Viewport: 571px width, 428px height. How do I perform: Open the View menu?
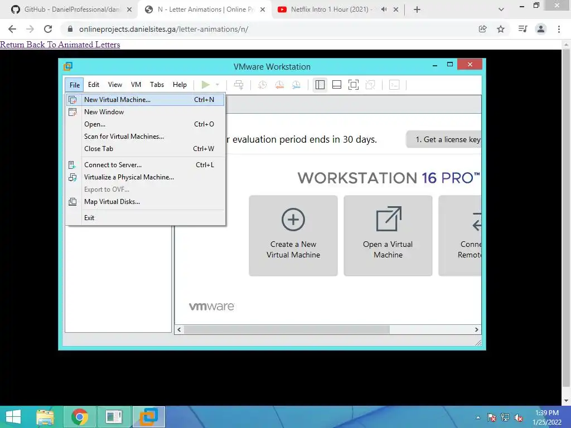(x=115, y=85)
